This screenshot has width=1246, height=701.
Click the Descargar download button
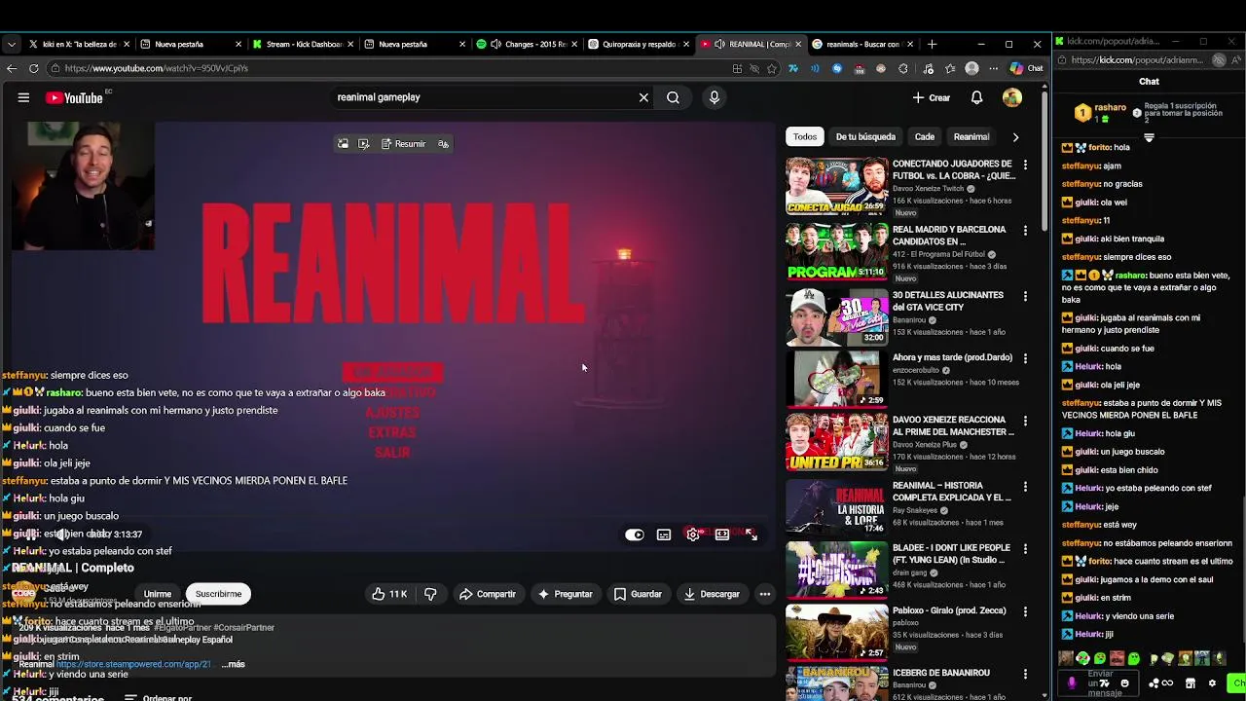[x=712, y=594]
